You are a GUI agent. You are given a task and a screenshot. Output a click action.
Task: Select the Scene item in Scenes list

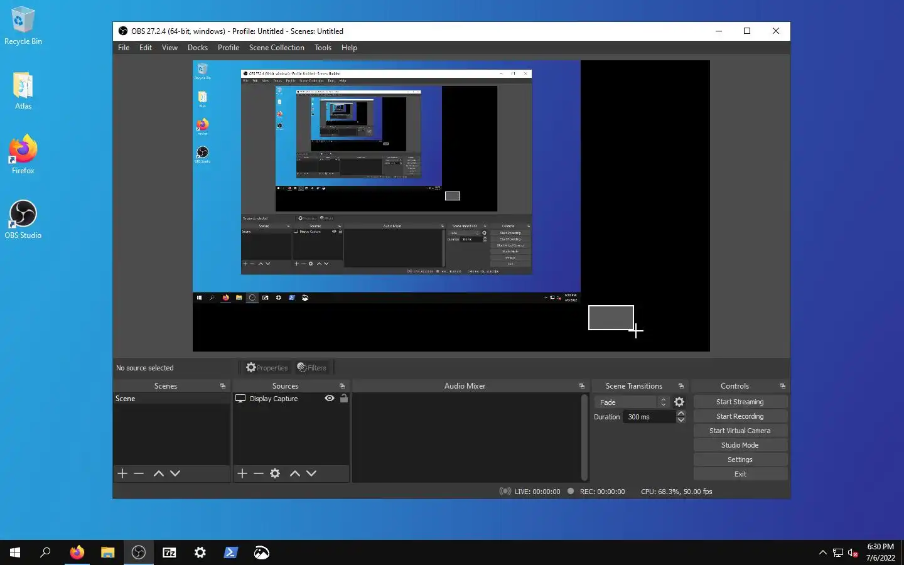click(171, 399)
